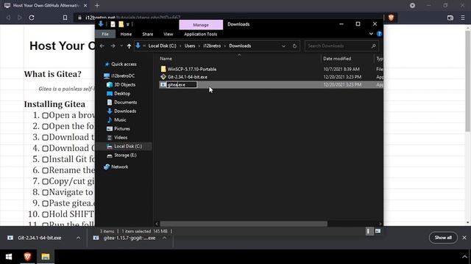This screenshot has height=264, width=471.
Task: Refresh the Downloads folder view
Action: [x=294, y=45]
